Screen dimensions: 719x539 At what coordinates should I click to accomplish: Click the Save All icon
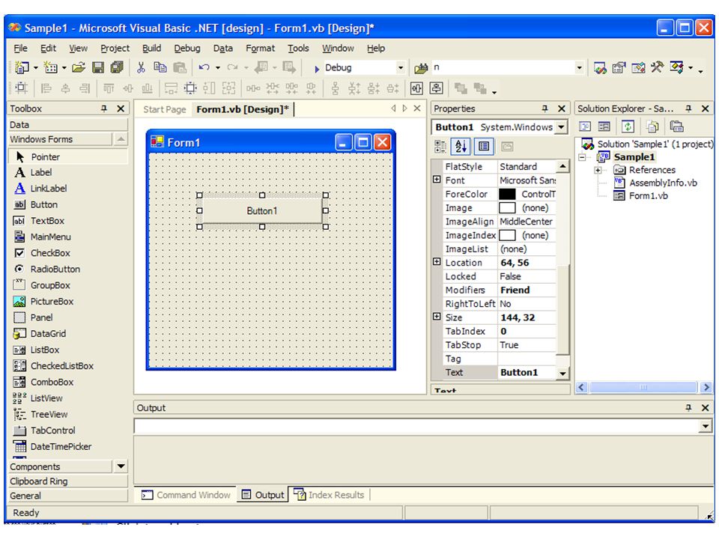(x=118, y=68)
